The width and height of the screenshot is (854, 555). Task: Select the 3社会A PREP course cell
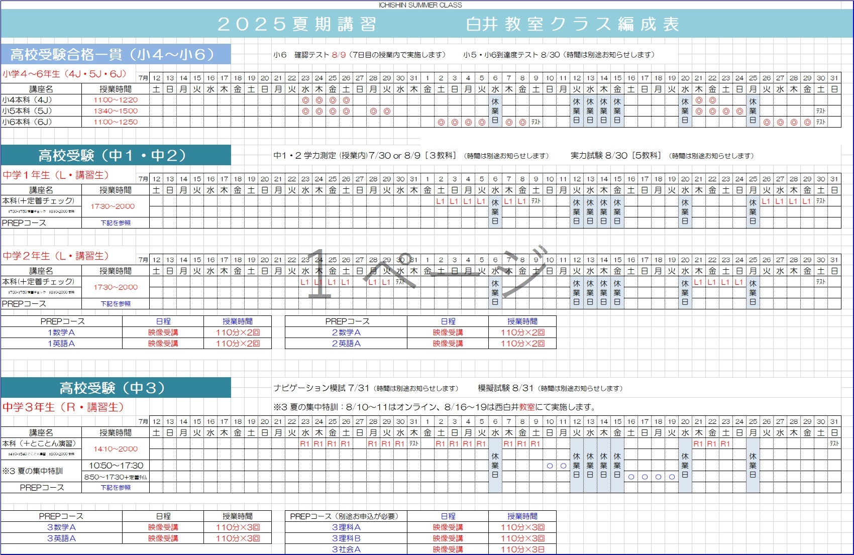tap(346, 549)
